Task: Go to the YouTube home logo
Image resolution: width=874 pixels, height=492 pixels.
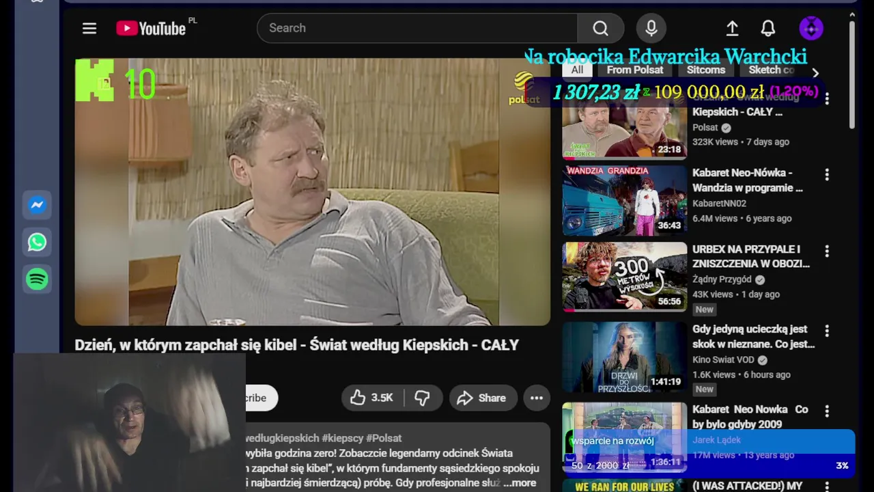Action: coord(151,28)
